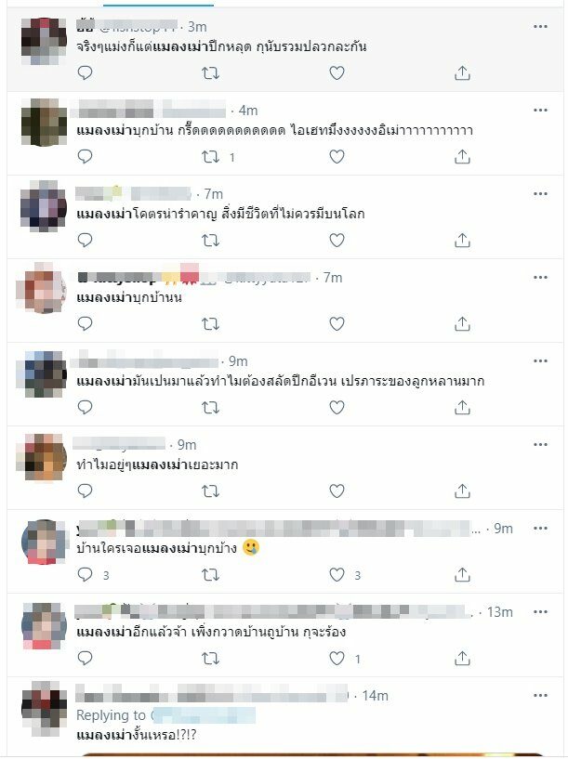Screen dimensions: 568x759
Task: Select the active tab with the blue underline
Action: click(158, 4)
